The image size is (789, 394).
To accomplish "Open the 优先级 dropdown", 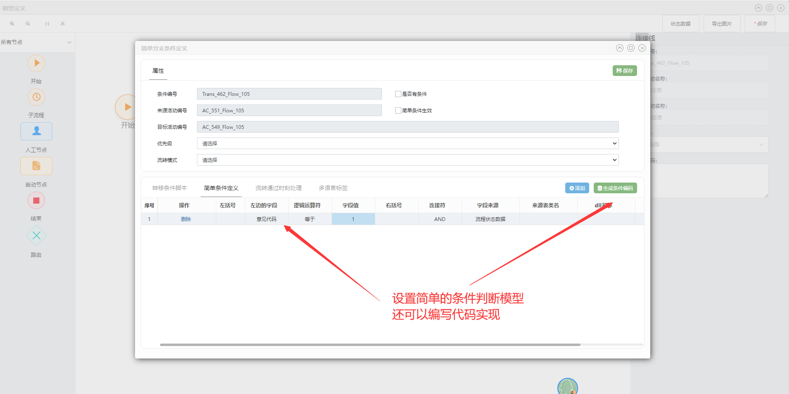I will coord(408,144).
